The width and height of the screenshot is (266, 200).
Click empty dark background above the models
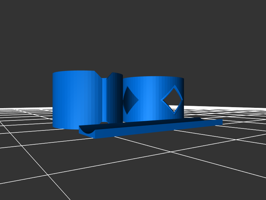133,33
